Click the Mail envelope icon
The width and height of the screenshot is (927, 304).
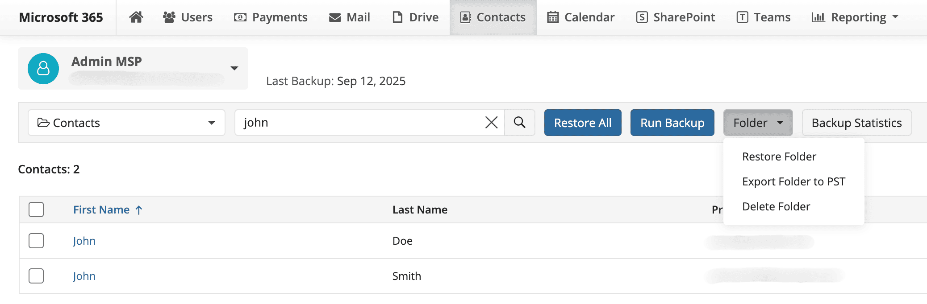point(335,18)
